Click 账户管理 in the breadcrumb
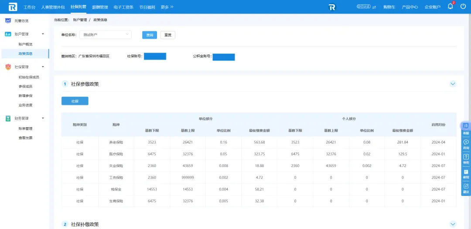Screen dimensions: 471x229 coord(80,20)
